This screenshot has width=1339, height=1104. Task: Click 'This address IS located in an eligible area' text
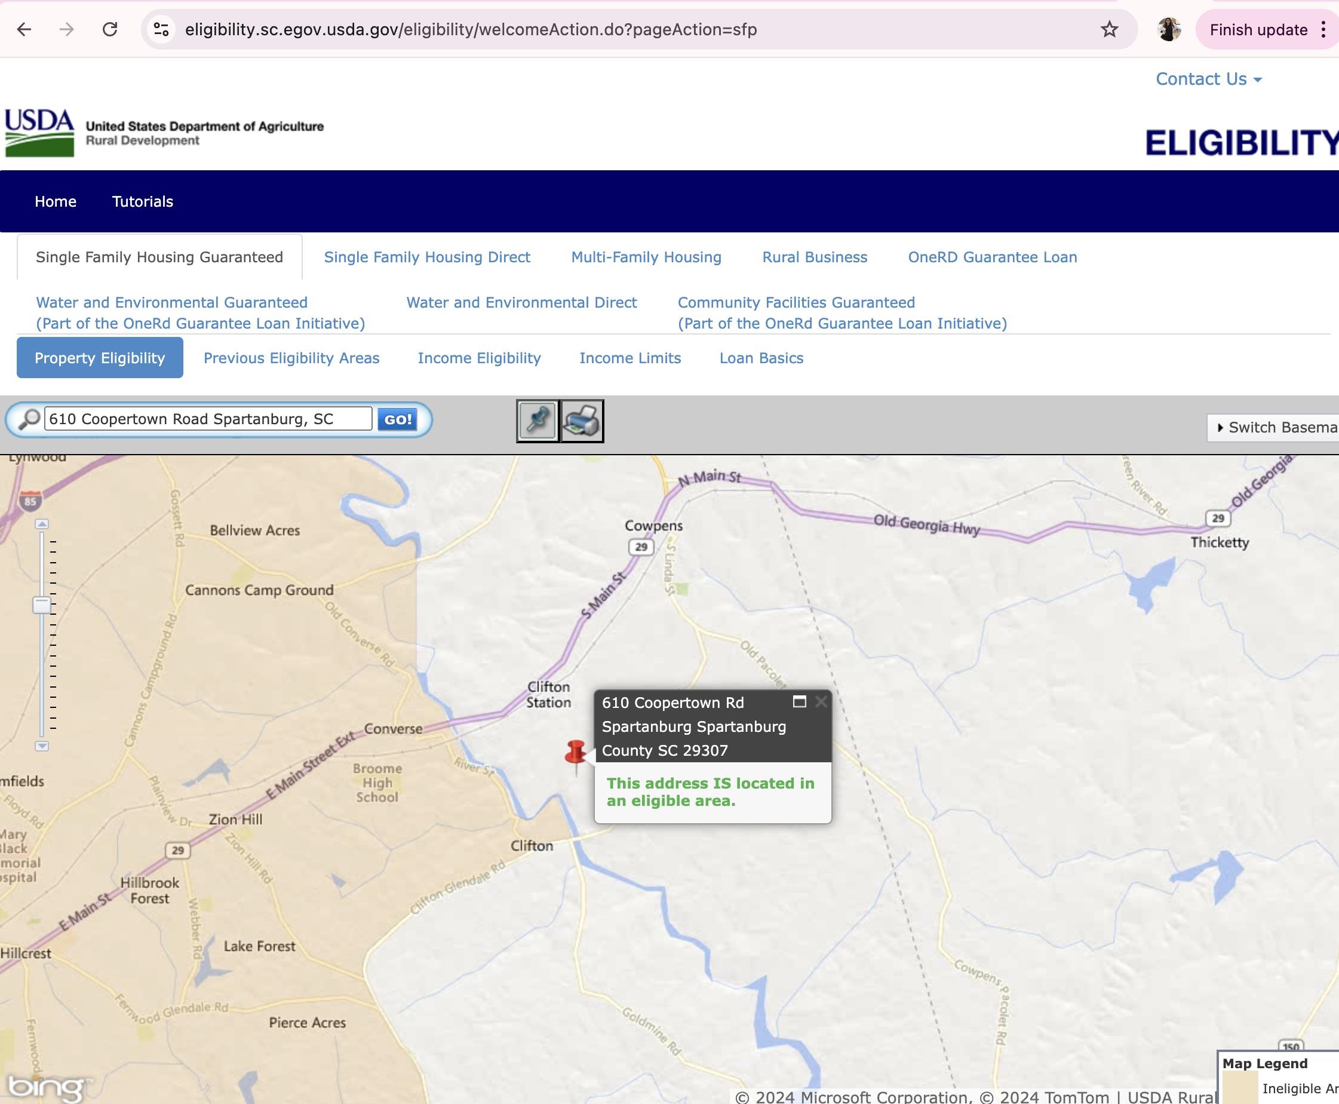pos(710,792)
